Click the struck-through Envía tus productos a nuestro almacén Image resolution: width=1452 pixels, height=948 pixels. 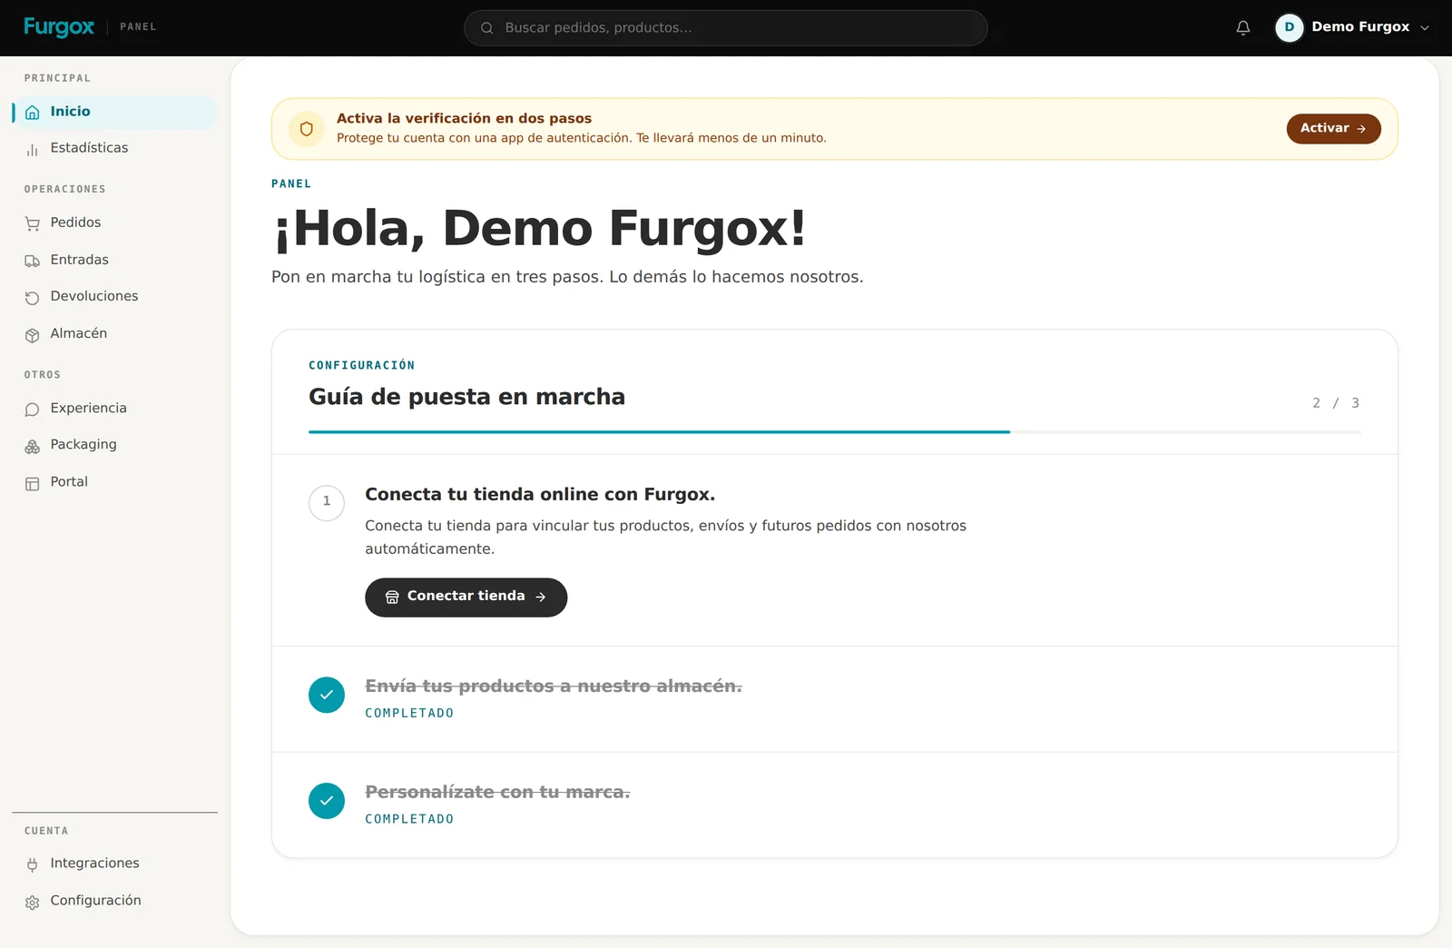click(x=554, y=686)
